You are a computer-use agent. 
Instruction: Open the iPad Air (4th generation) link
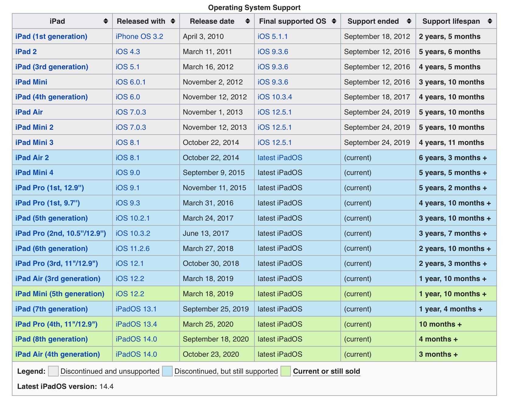(x=58, y=354)
